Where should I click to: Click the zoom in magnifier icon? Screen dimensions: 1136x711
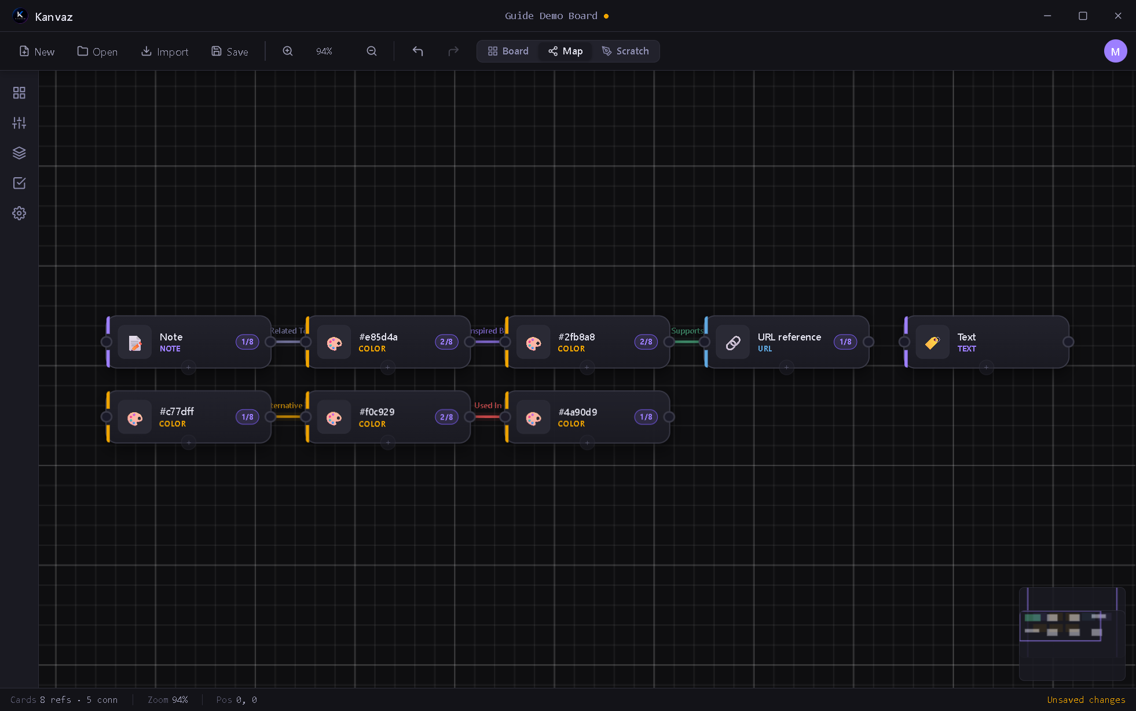[288, 51]
